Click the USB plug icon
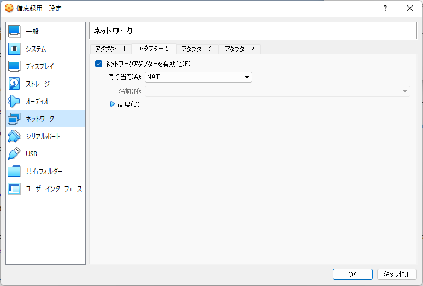 coord(14,154)
